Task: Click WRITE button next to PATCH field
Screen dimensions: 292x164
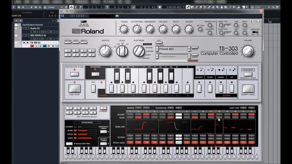Action: pos(195,55)
